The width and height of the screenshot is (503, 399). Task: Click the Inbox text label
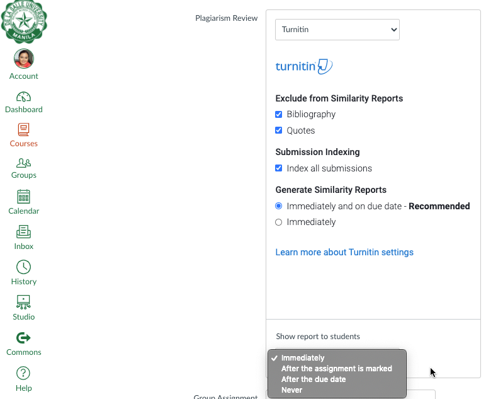(24, 246)
